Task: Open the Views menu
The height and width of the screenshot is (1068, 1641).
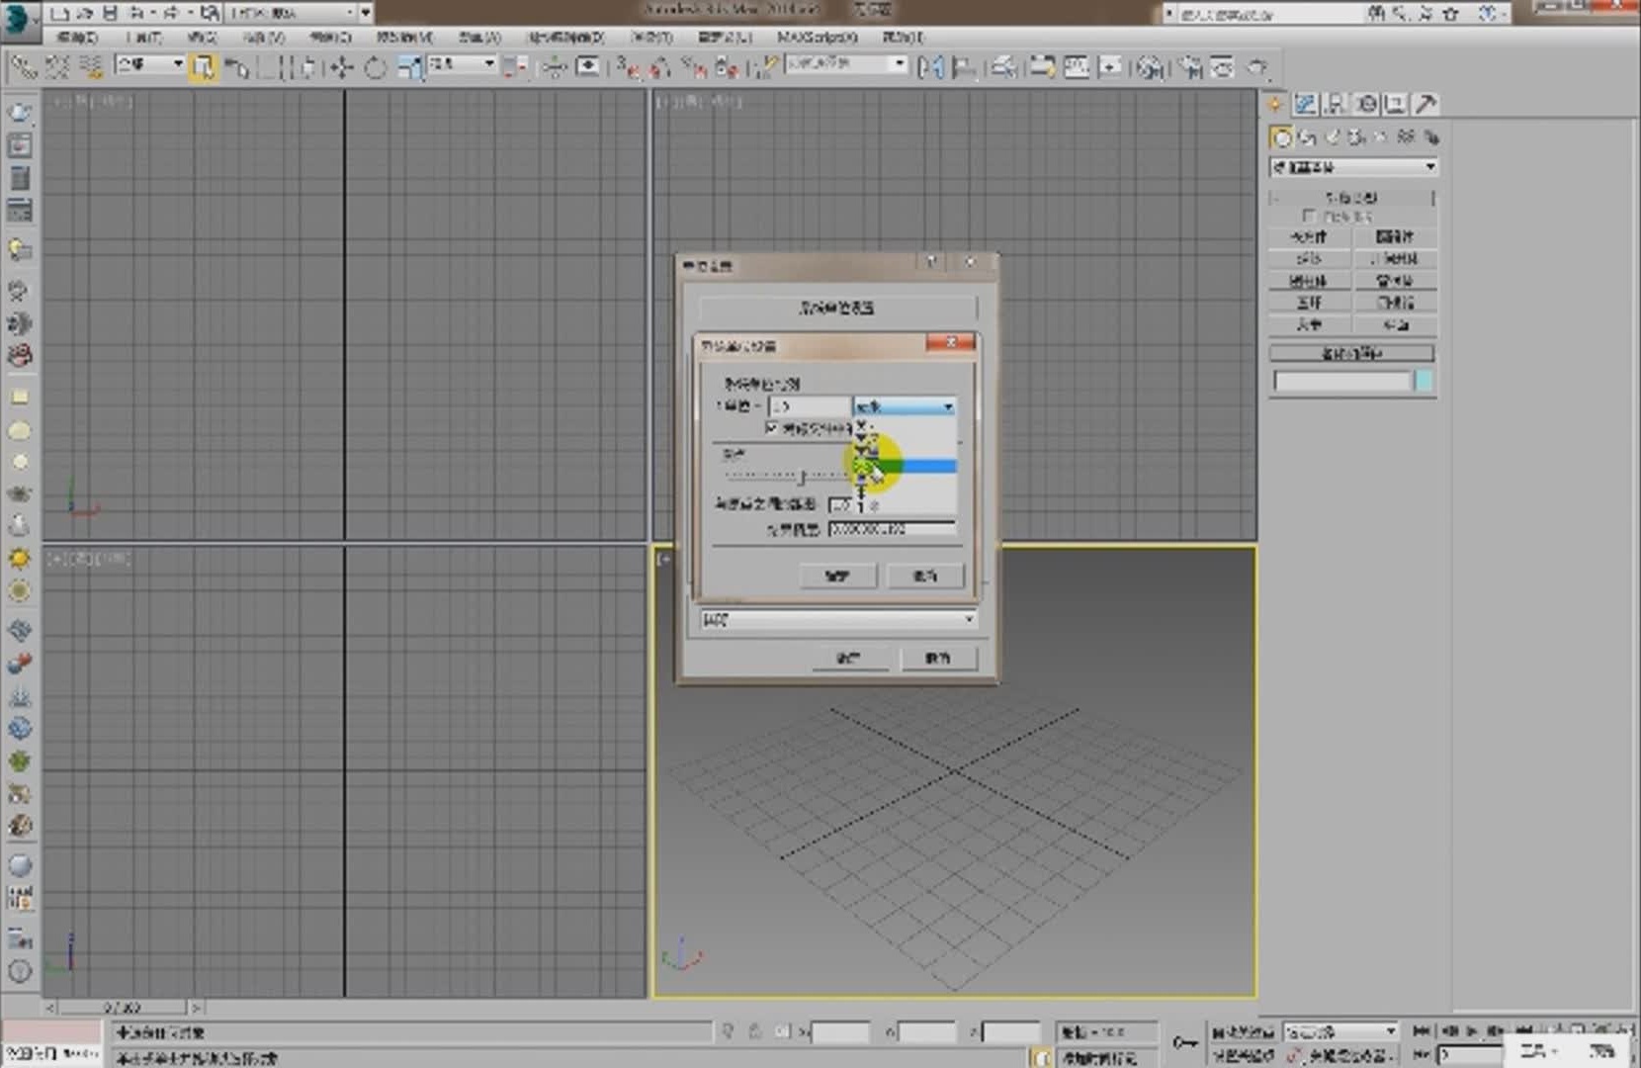Action: (x=264, y=37)
